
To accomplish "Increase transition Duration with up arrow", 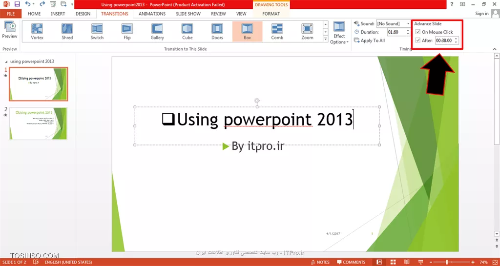I will tap(408, 31).
